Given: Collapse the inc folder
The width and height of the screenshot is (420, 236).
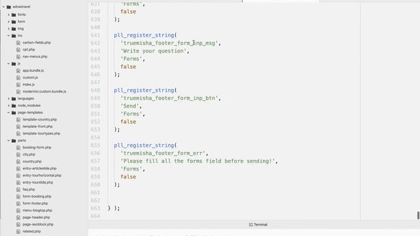Looking at the screenshot, I should click(x=9, y=35).
